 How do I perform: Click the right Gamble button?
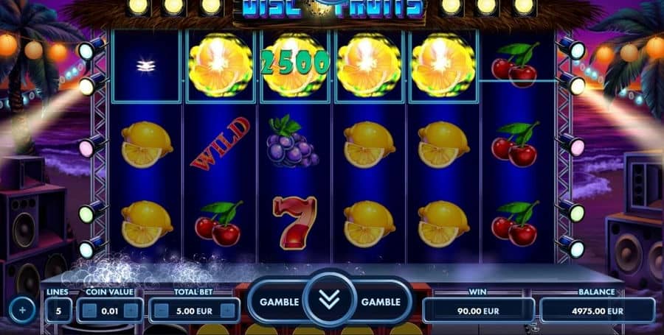[x=381, y=302]
